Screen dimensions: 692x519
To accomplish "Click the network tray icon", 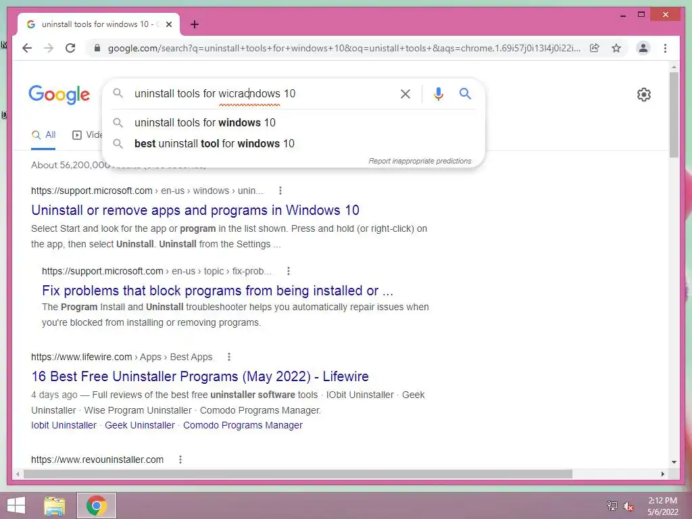I will pos(612,506).
